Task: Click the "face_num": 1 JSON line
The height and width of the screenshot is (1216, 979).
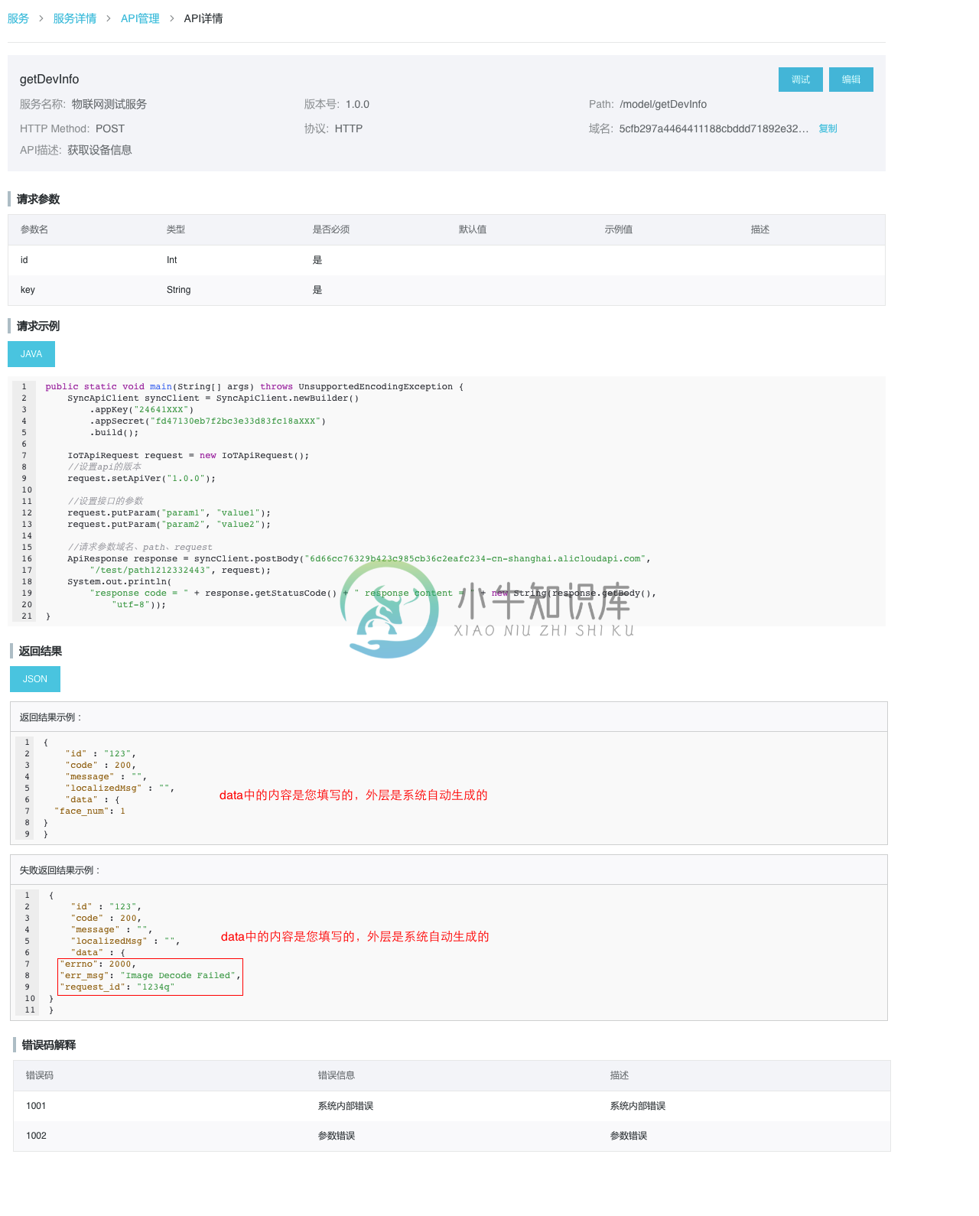Action: point(89,811)
